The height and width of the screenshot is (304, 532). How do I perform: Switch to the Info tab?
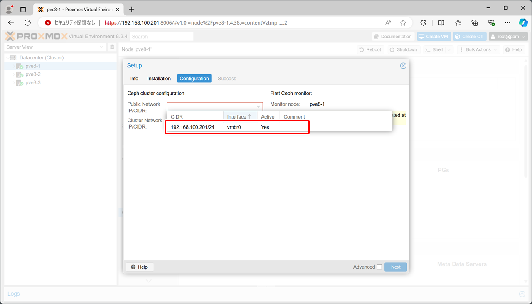pos(134,79)
